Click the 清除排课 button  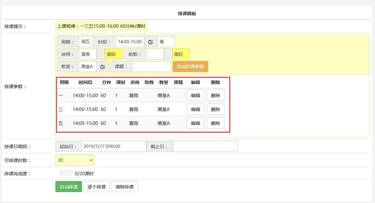pos(125,187)
